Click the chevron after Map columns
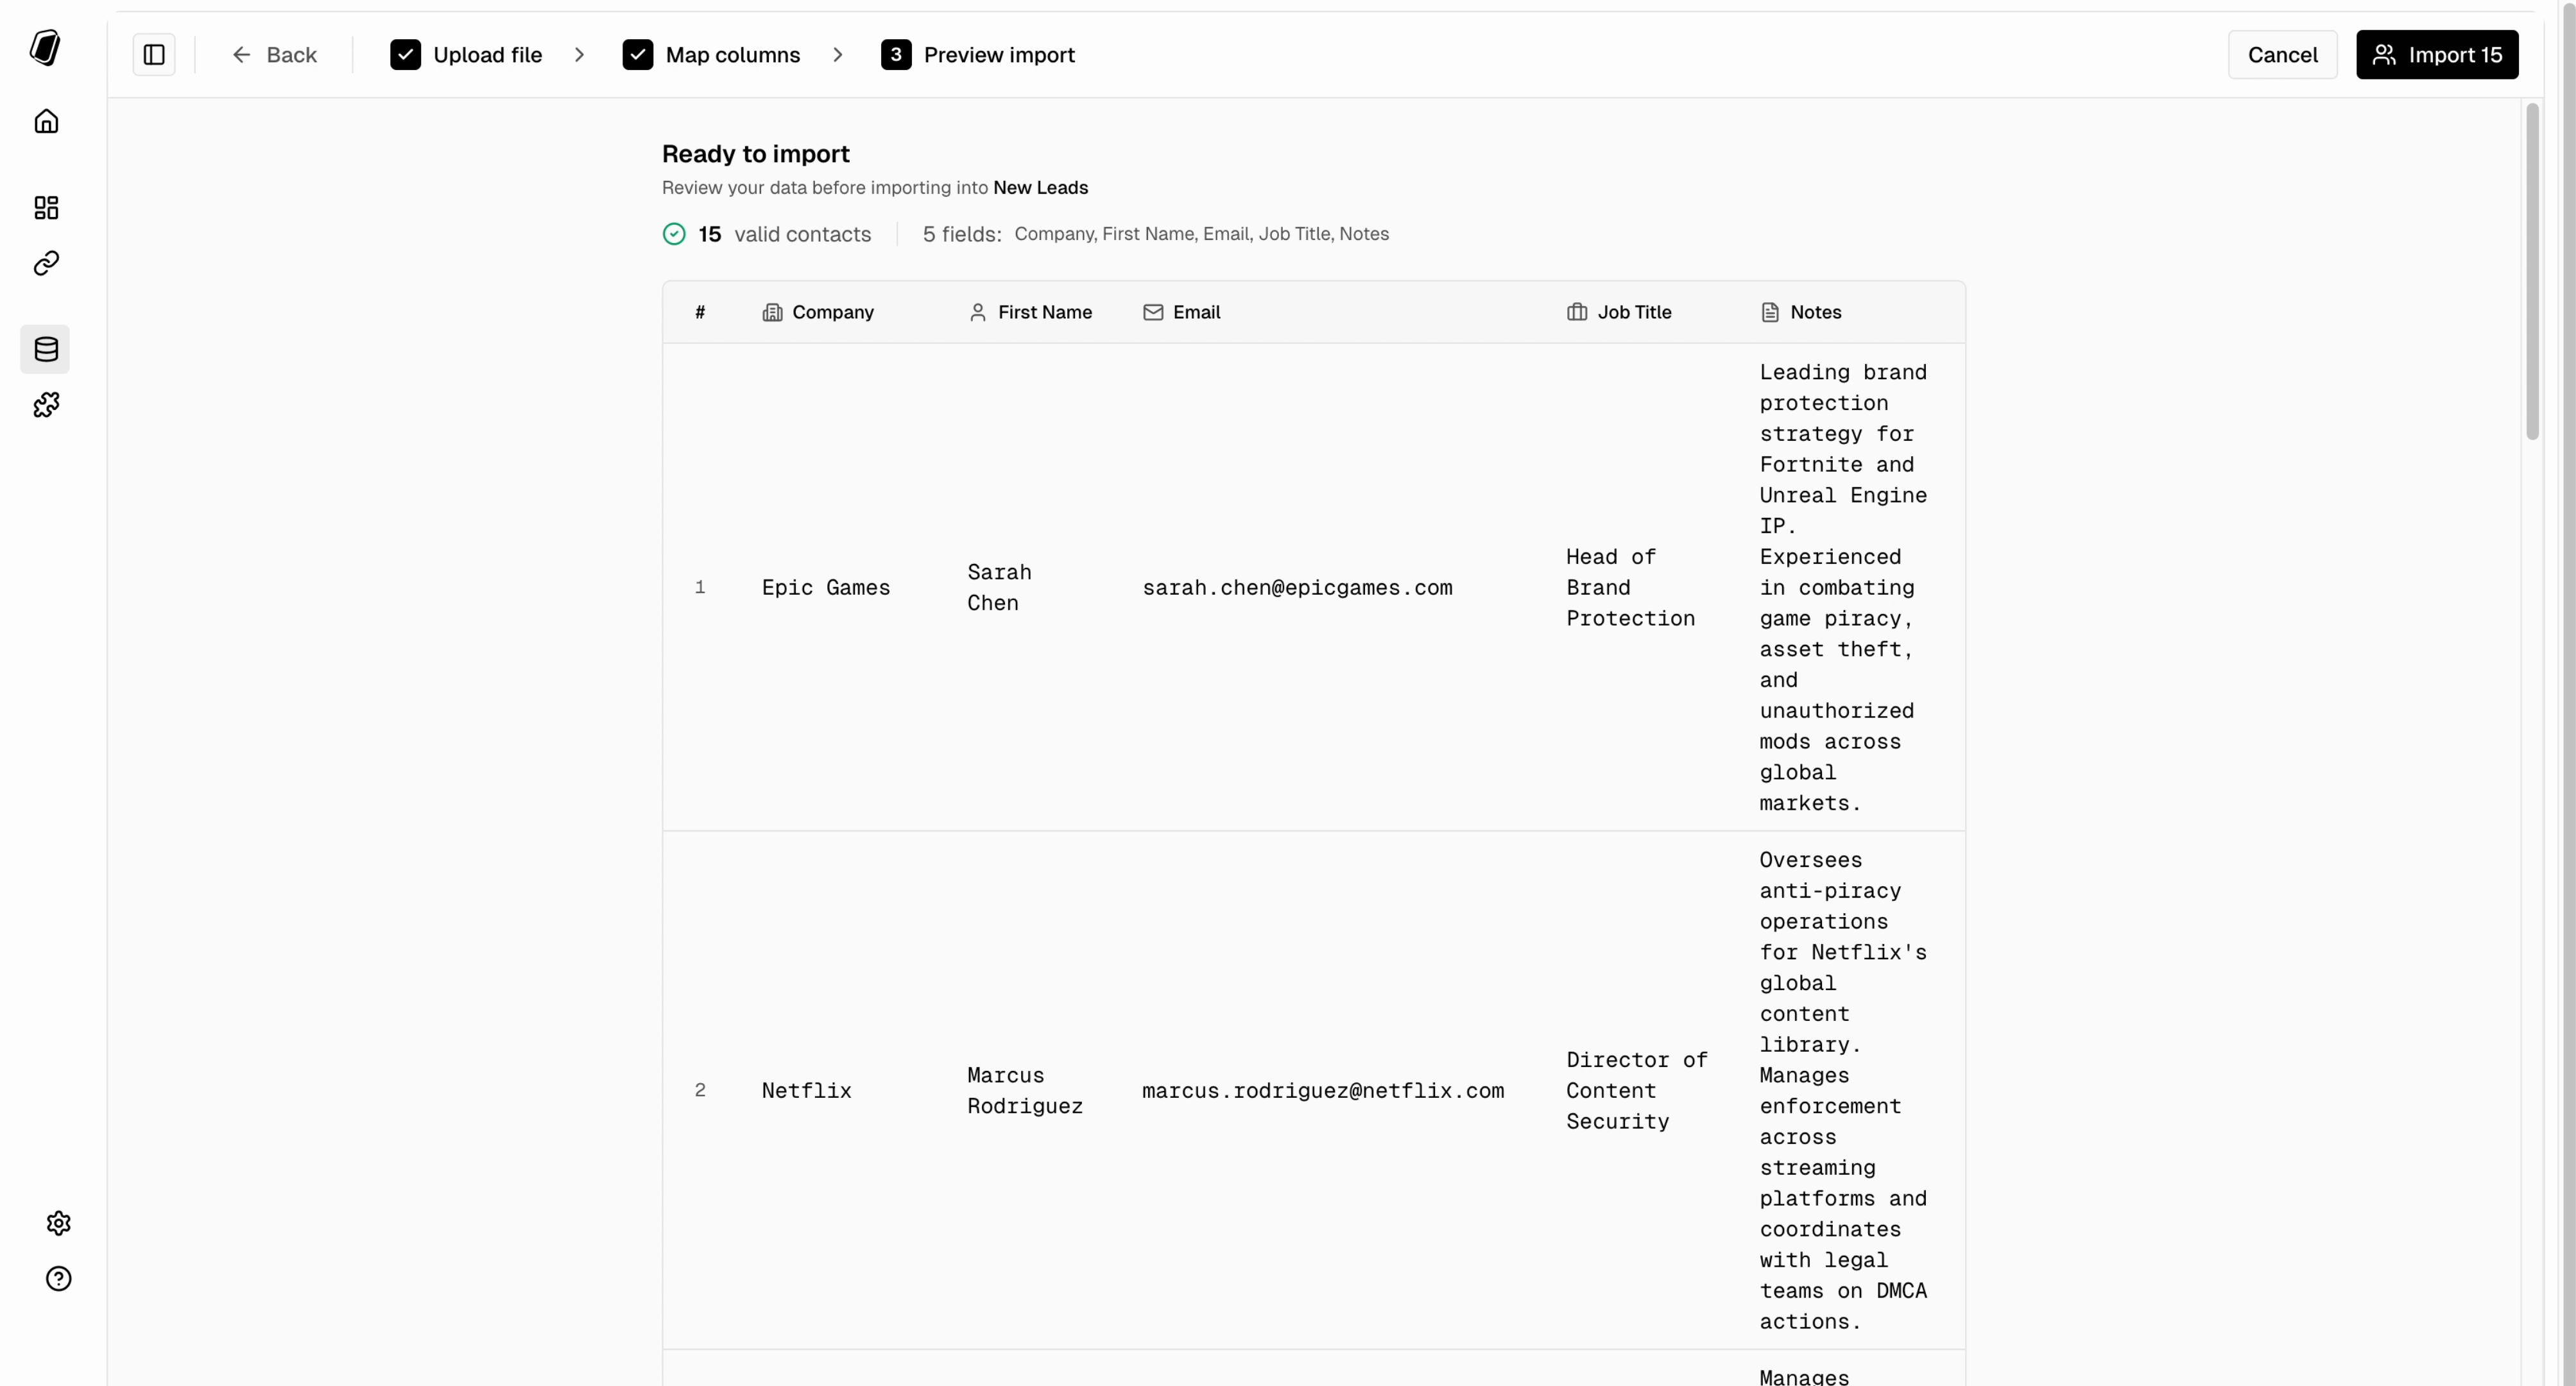The height and width of the screenshot is (1386, 2576). pos(839,55)
